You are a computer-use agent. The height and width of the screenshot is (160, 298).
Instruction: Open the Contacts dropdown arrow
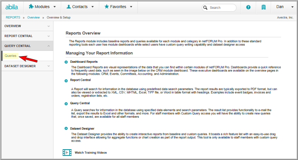(92, 7)
